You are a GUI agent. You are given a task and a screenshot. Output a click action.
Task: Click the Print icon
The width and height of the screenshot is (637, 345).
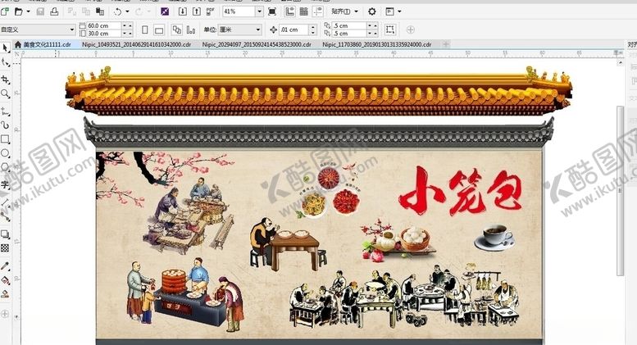(x=54, y=11)
